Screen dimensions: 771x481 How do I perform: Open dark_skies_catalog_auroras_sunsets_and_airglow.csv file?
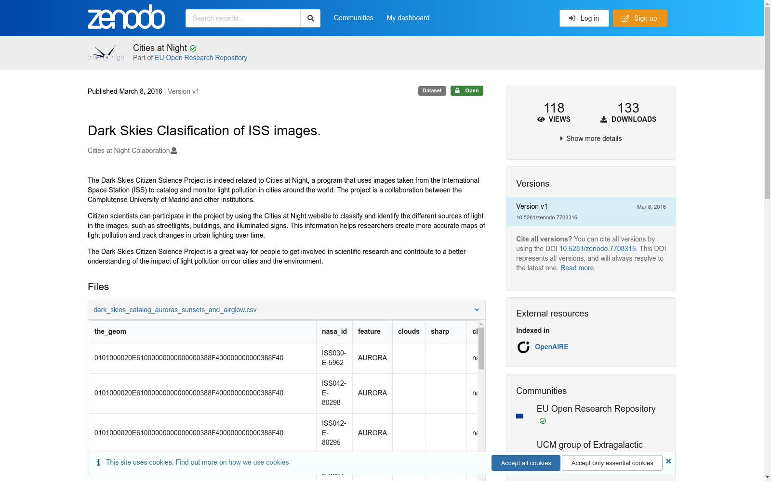(x=175, y=310)
